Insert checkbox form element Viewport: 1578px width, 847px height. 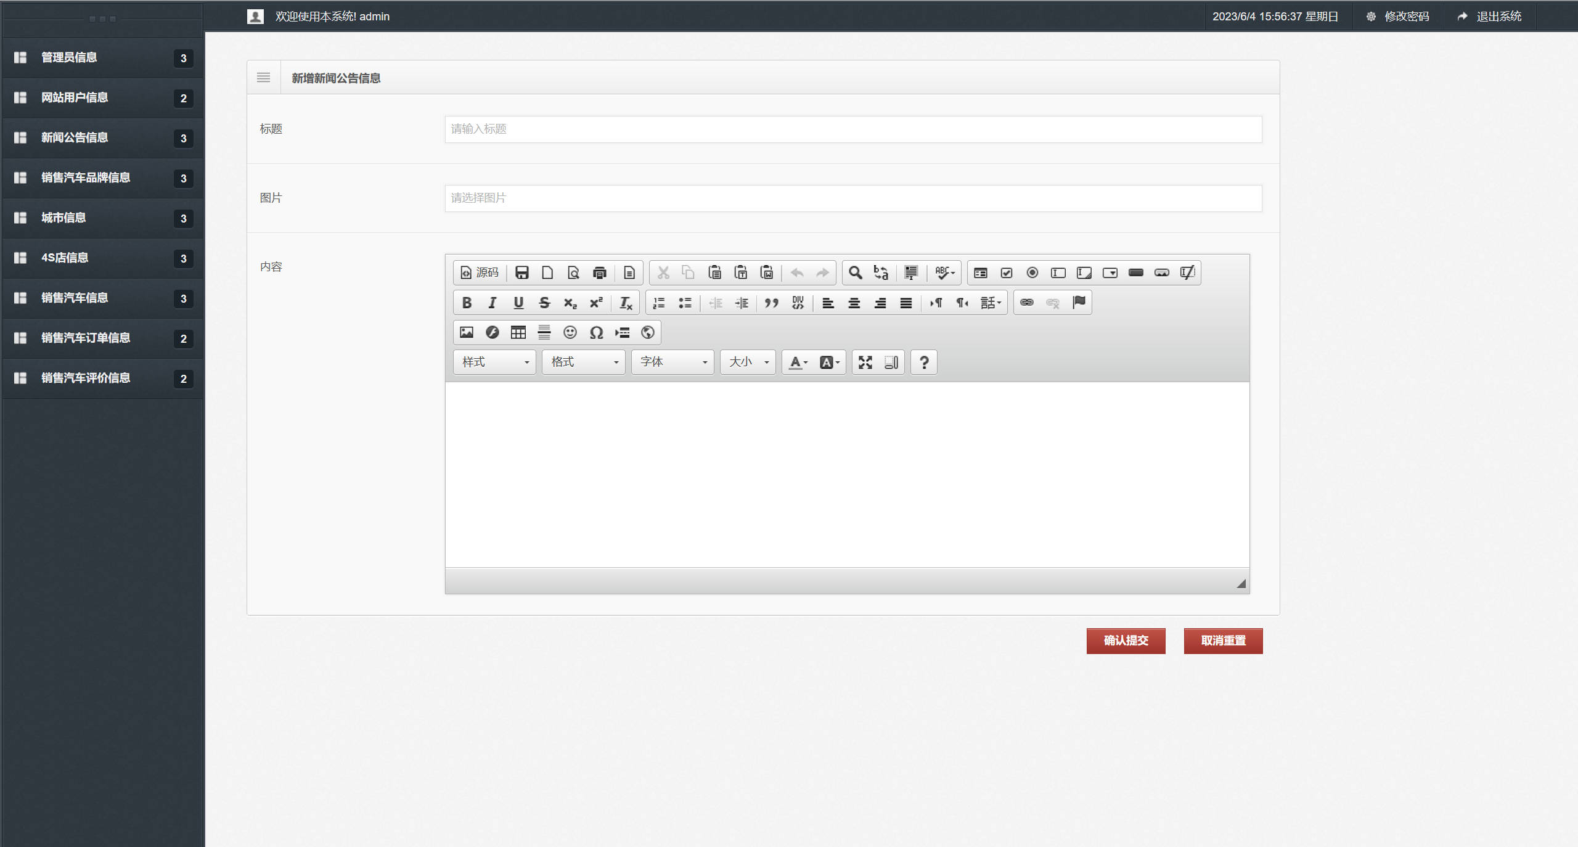tap(1007, 272)
